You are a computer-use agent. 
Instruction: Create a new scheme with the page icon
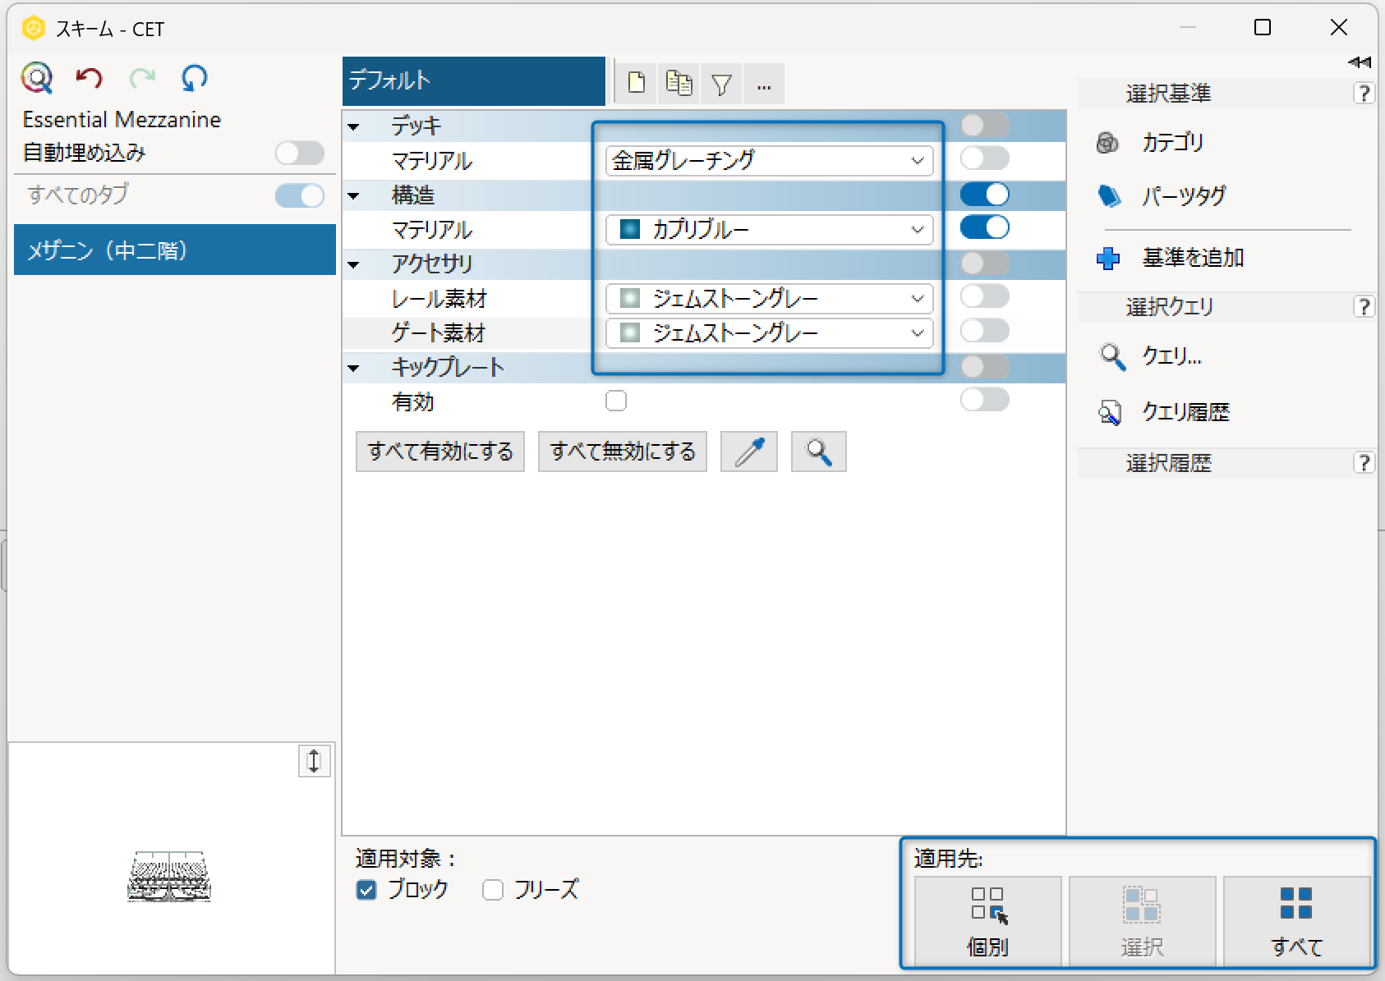click(x=637, y=83)
